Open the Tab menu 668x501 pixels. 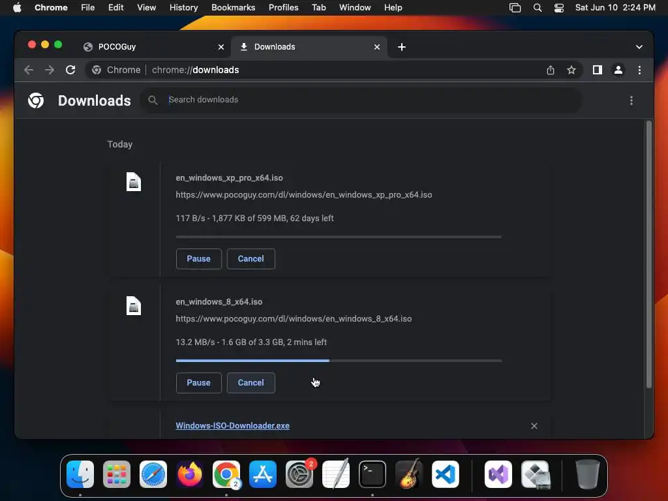click(318, 8)
